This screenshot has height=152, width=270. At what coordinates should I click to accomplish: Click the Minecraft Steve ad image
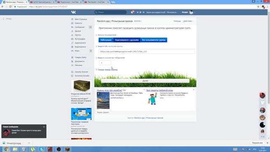pos(153,98)
